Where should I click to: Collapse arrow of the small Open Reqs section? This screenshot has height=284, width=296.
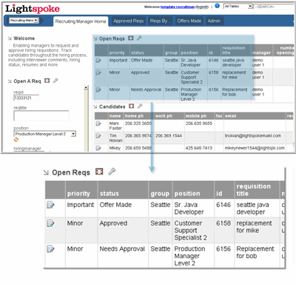pos(95,38)
